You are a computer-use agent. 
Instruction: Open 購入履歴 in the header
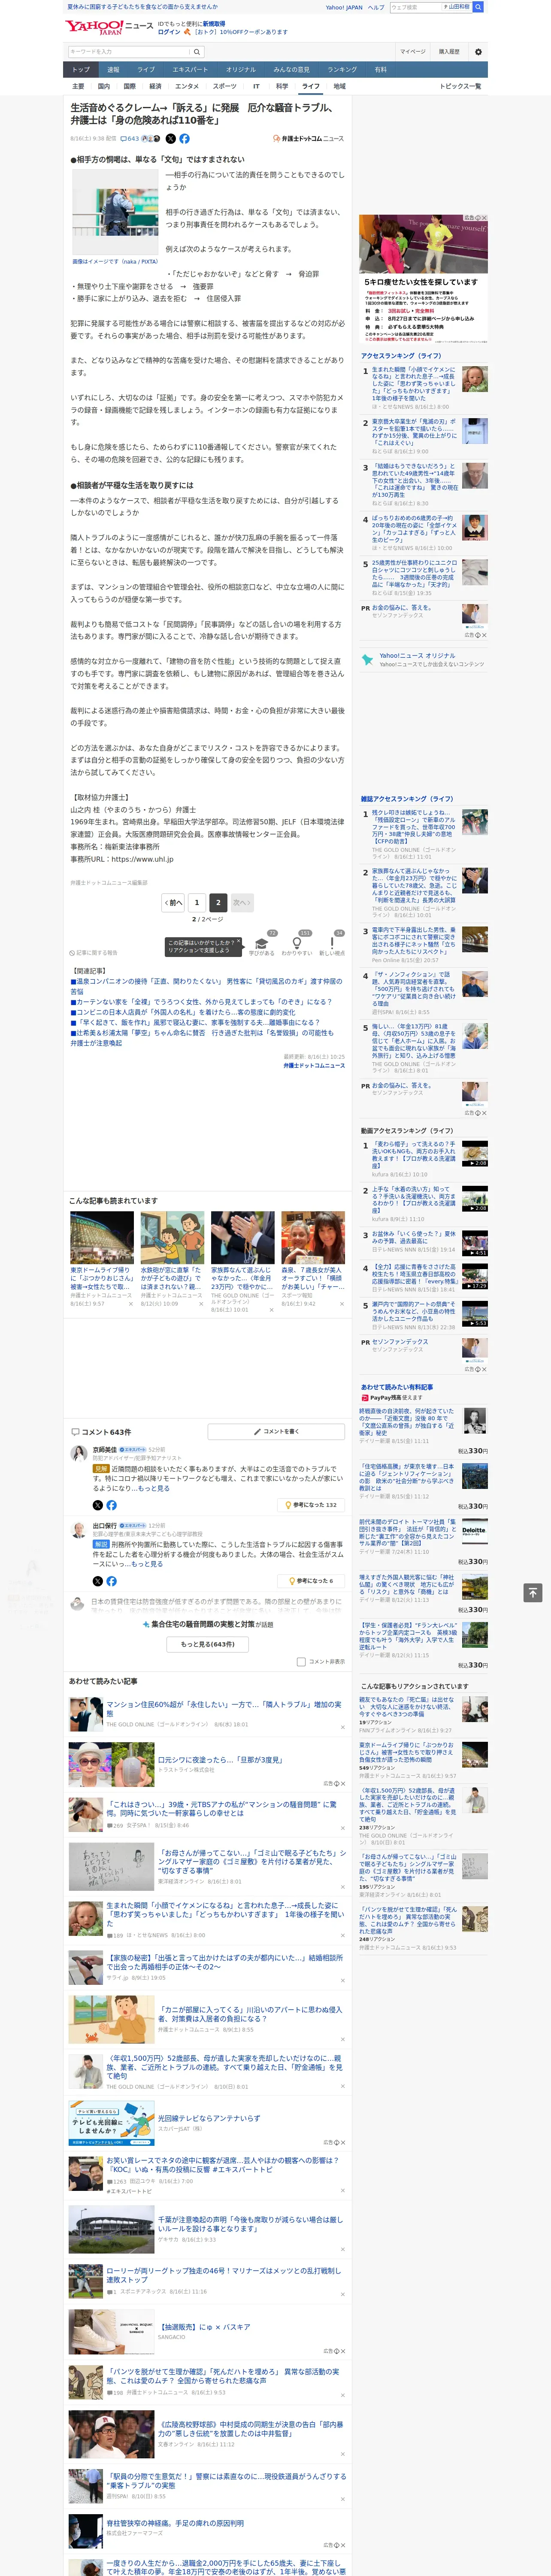click(449, 51)
